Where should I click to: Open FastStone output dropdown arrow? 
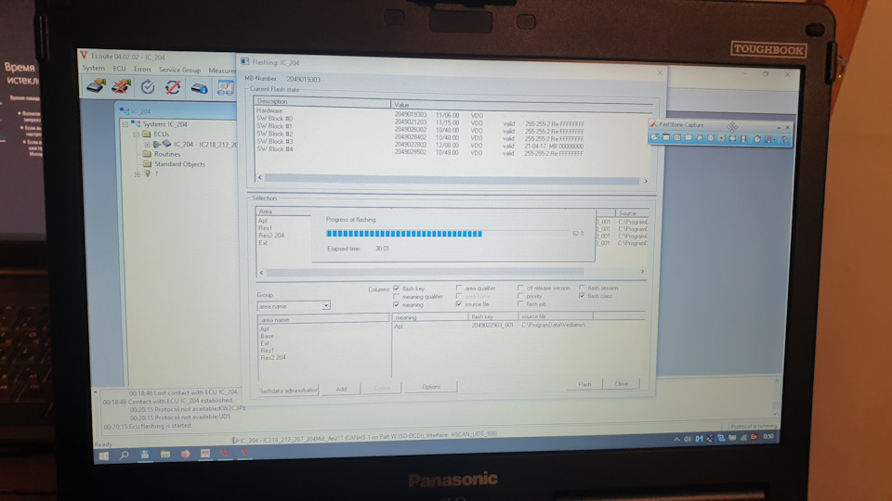774,139
